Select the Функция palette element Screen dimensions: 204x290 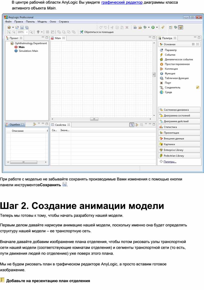pos(167,73)
